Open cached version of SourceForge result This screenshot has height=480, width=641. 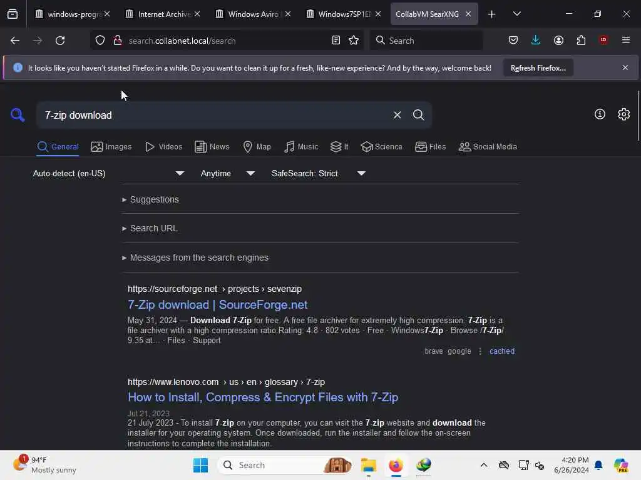(x=501, y=351)
